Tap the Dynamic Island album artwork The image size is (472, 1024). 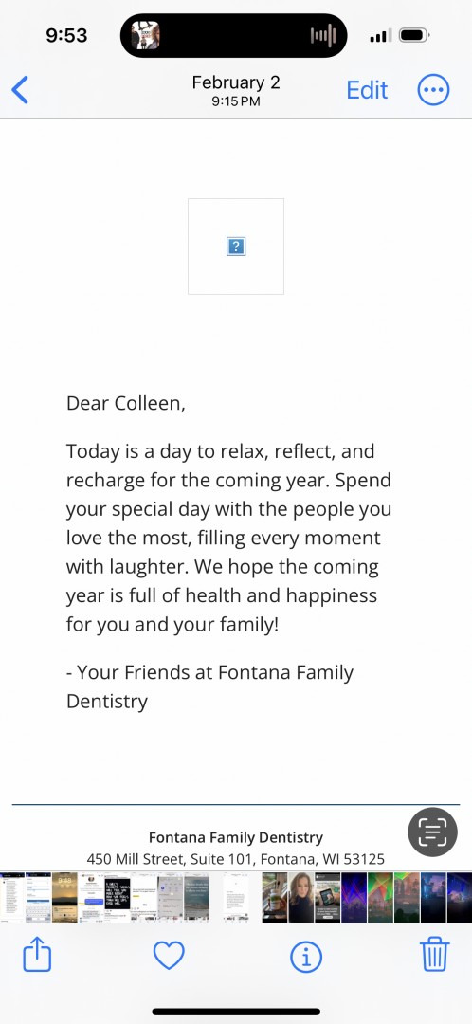pyautogui.click(x=146, y=35)
